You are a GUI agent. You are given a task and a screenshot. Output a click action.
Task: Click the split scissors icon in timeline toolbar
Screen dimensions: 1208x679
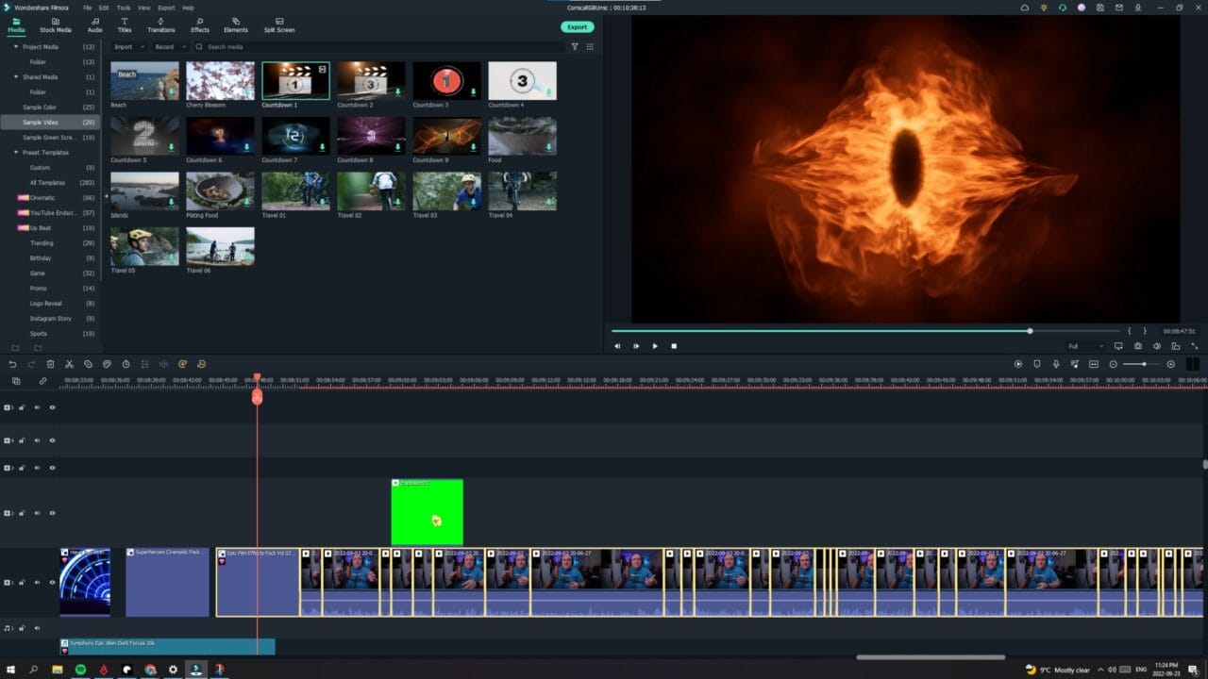click(x=69, y=364)
